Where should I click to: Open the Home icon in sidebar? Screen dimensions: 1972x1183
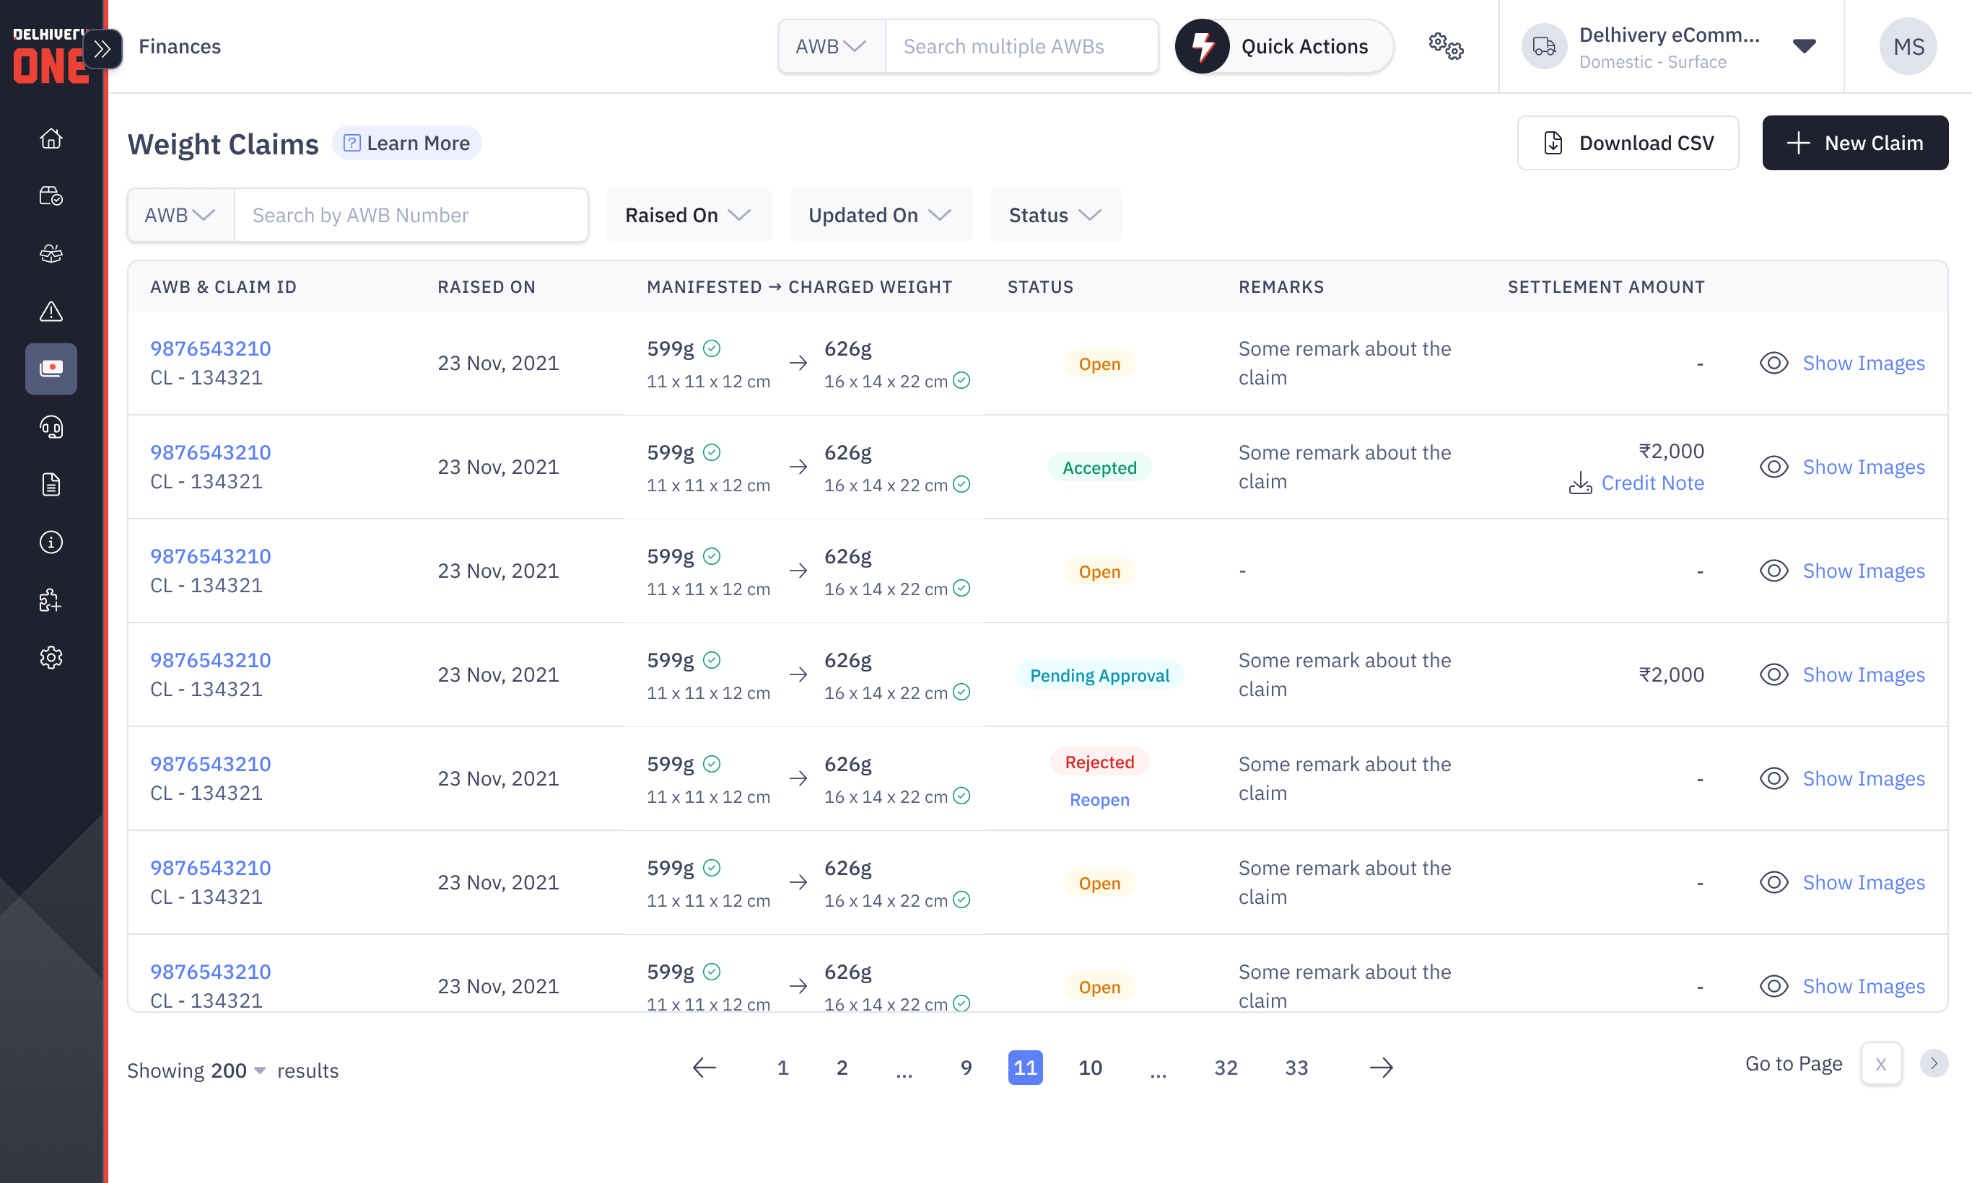tap(51, 138)
